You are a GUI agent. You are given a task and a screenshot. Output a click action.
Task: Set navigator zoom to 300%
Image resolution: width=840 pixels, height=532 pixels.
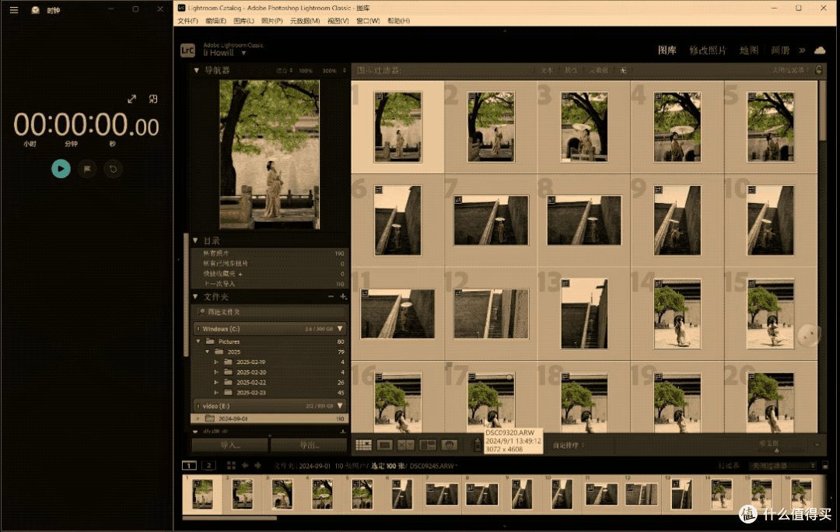(329, 71)
